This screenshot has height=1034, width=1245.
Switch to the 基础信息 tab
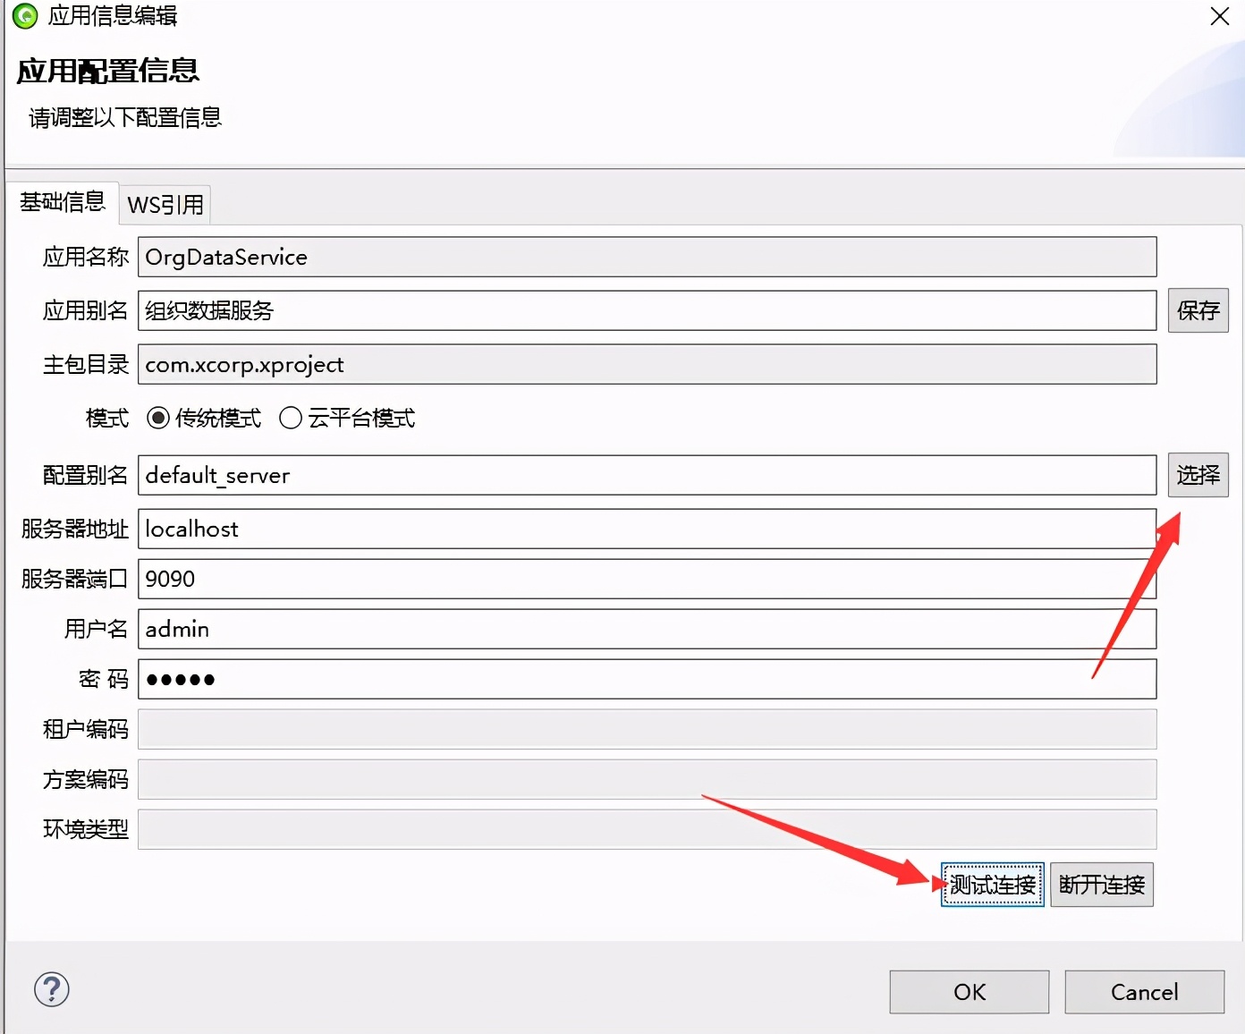[61, 203]
